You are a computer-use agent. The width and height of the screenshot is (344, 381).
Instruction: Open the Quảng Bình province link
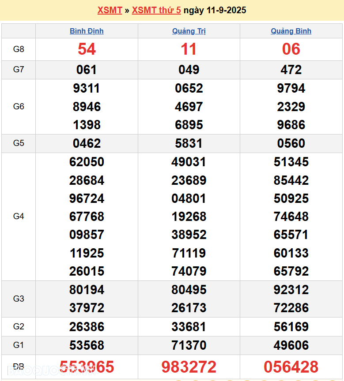click(291, 31)
